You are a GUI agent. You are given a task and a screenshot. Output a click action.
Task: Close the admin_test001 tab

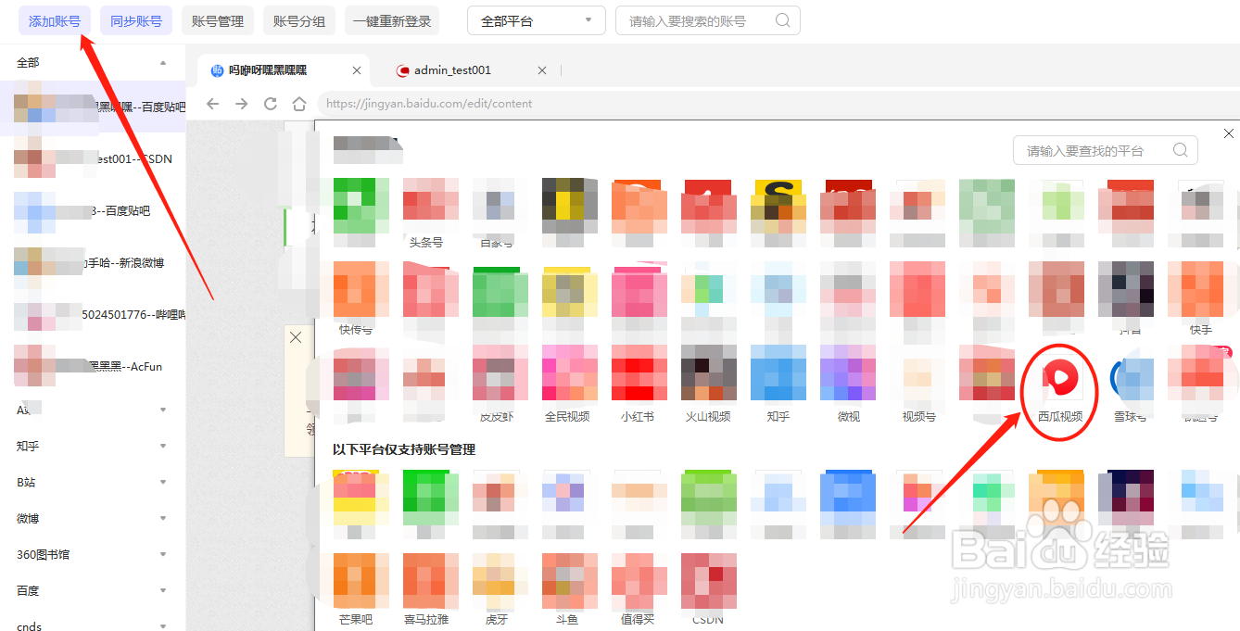[x=542, y=70]
